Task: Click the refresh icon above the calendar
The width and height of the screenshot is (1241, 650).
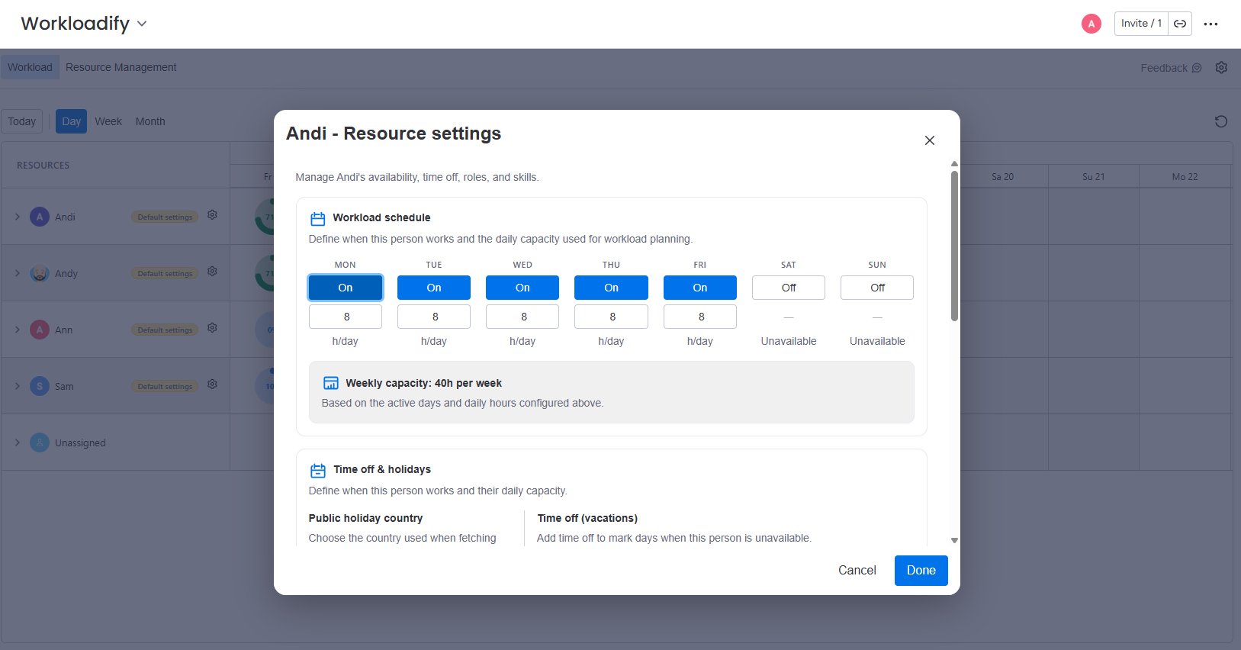Action: [x=1220, y=121]
